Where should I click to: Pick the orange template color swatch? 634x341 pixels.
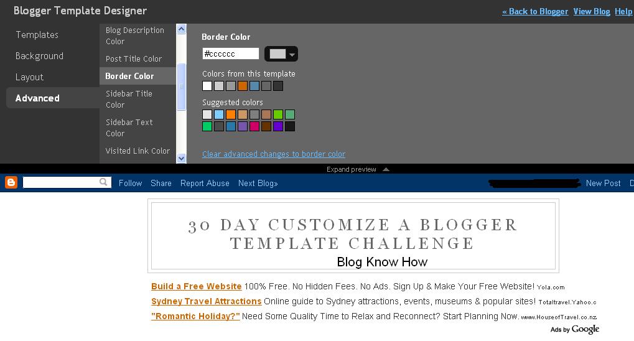click(242, 86)
